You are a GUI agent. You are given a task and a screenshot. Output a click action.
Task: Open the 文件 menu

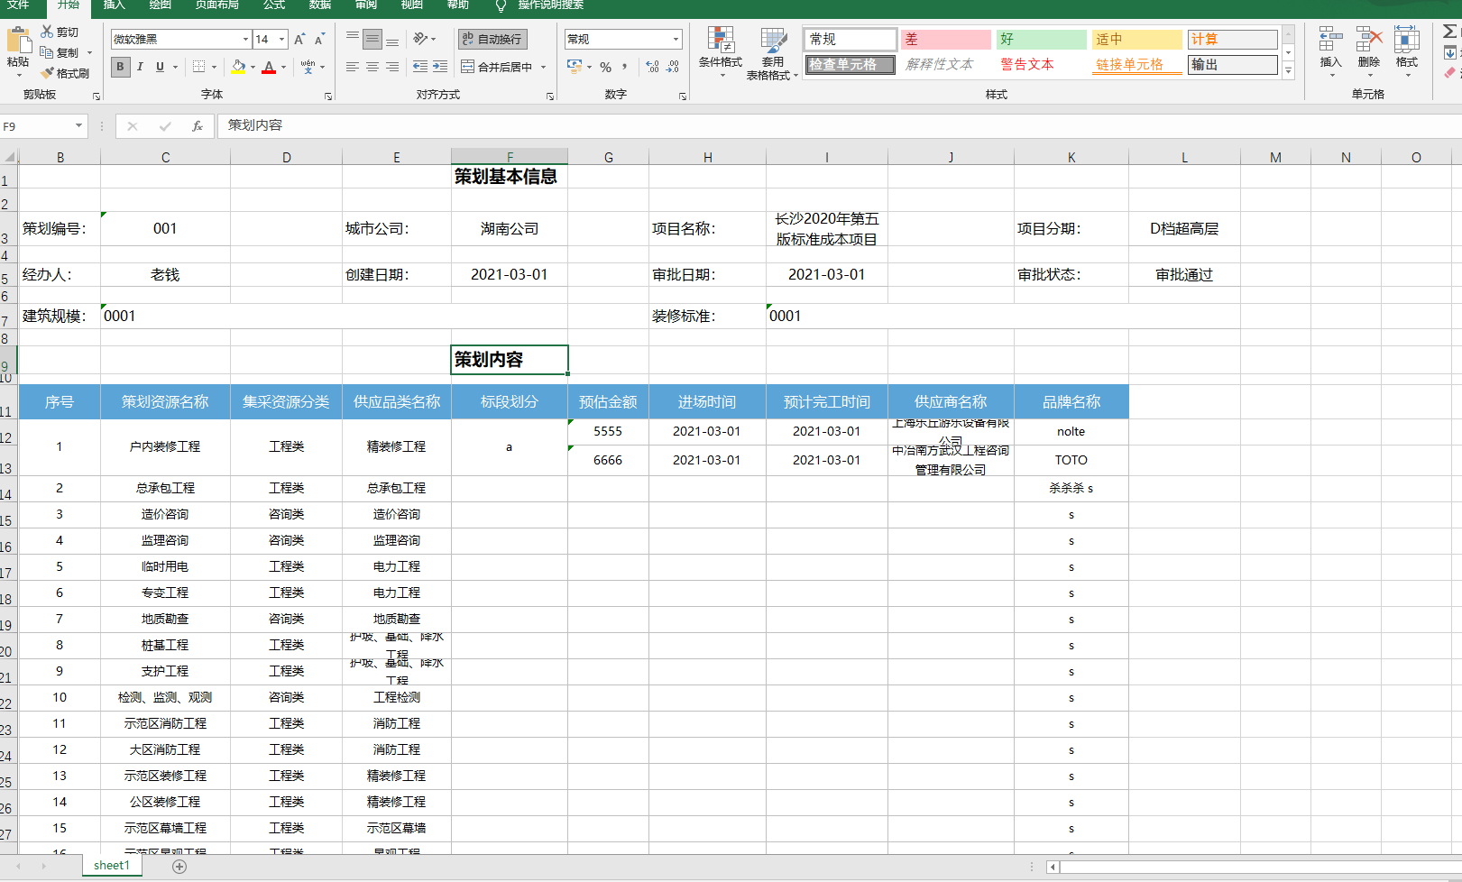(18, 5)
